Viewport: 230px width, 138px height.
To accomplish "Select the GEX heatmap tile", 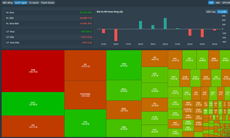I will (x=188, y=104).
